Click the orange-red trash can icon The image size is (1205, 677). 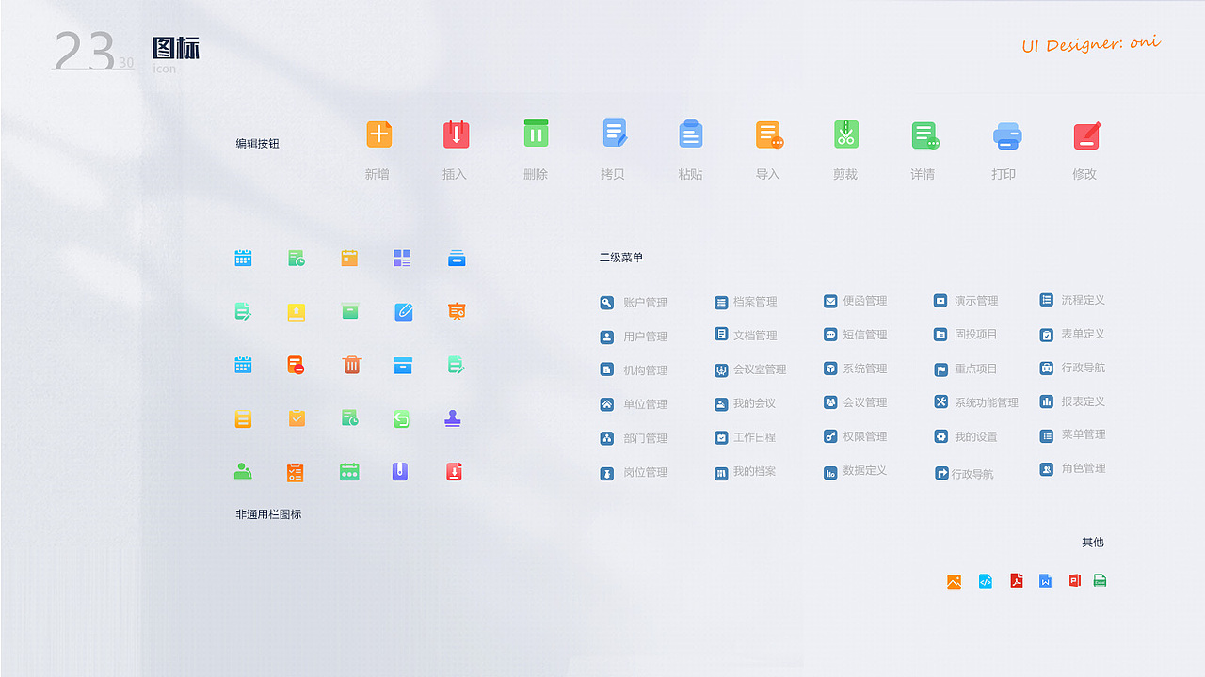351,364
